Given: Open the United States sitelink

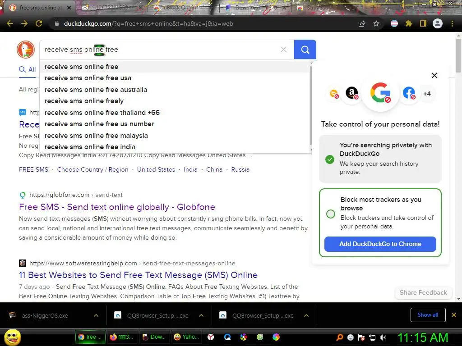Looking at the screenshot, I should (x=156, y=169).
